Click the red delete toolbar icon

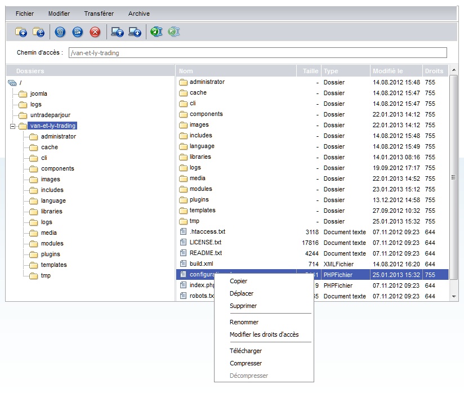95,32
